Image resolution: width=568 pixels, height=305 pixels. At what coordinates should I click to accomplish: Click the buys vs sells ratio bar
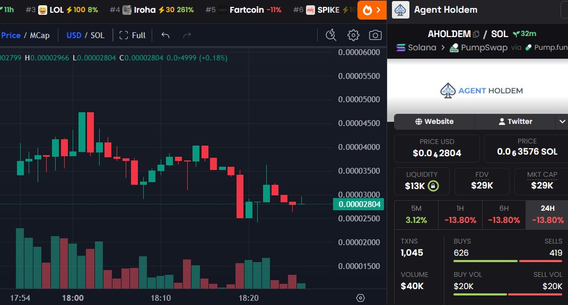point(508,261)
